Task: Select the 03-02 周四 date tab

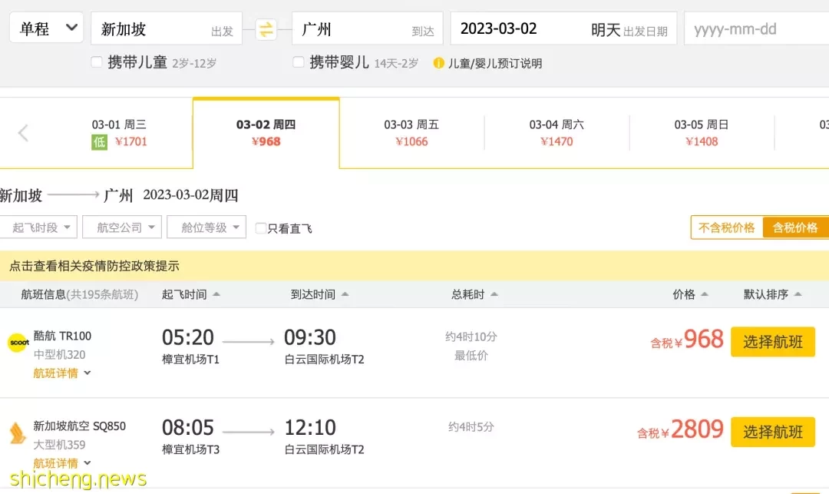Action: [x=266, y=133]
